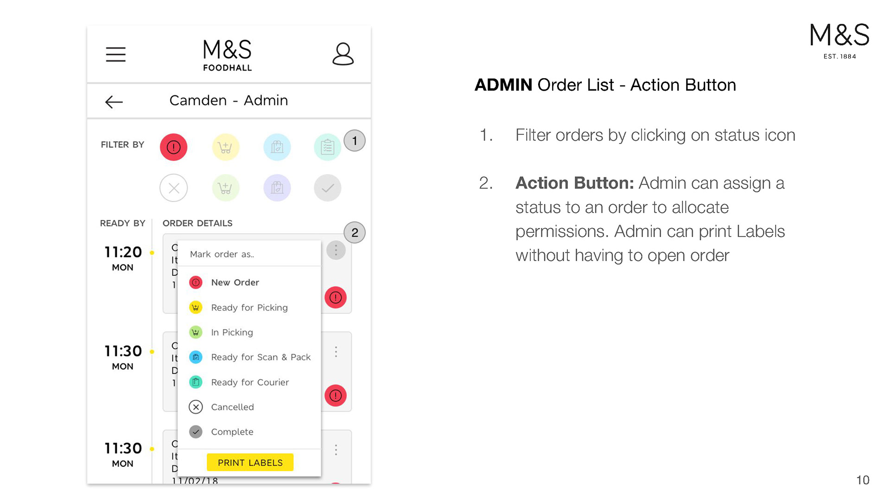The height and width of the screenshot is (500, 890).
Task: Filter by teal Ready for Courier icon
Action: (328, 147)
